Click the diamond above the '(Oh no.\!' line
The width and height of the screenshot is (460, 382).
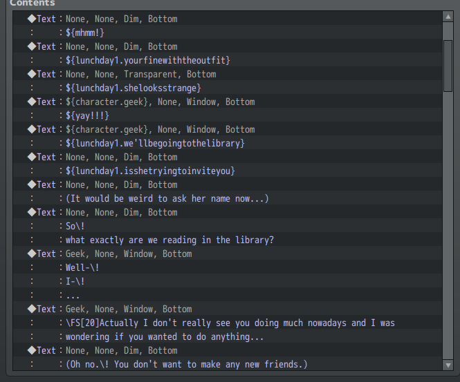[x=31, y=350]
